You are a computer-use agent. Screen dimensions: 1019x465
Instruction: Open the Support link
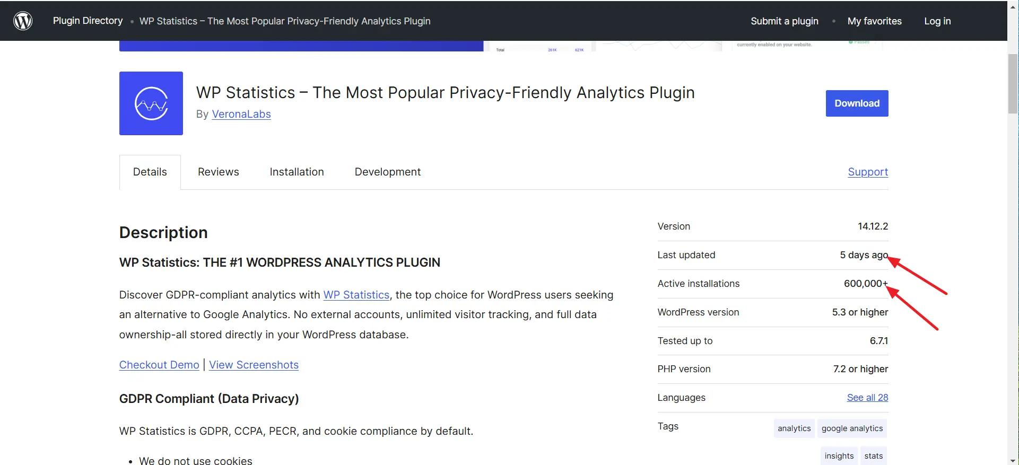pos(868,172)
